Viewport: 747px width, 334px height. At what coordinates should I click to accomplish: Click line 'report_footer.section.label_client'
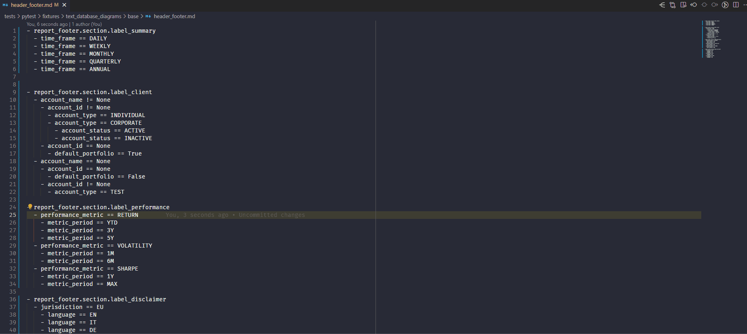[93, 92]
